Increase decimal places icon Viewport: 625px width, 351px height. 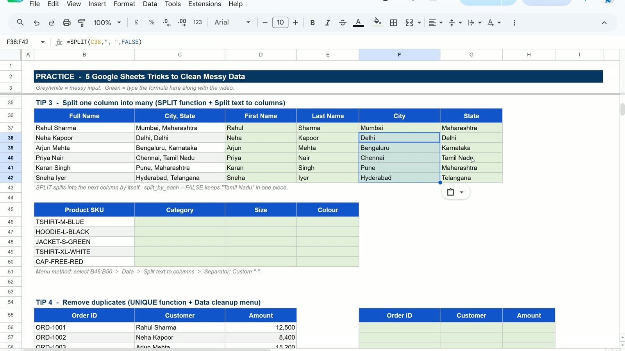click(182, 23)
